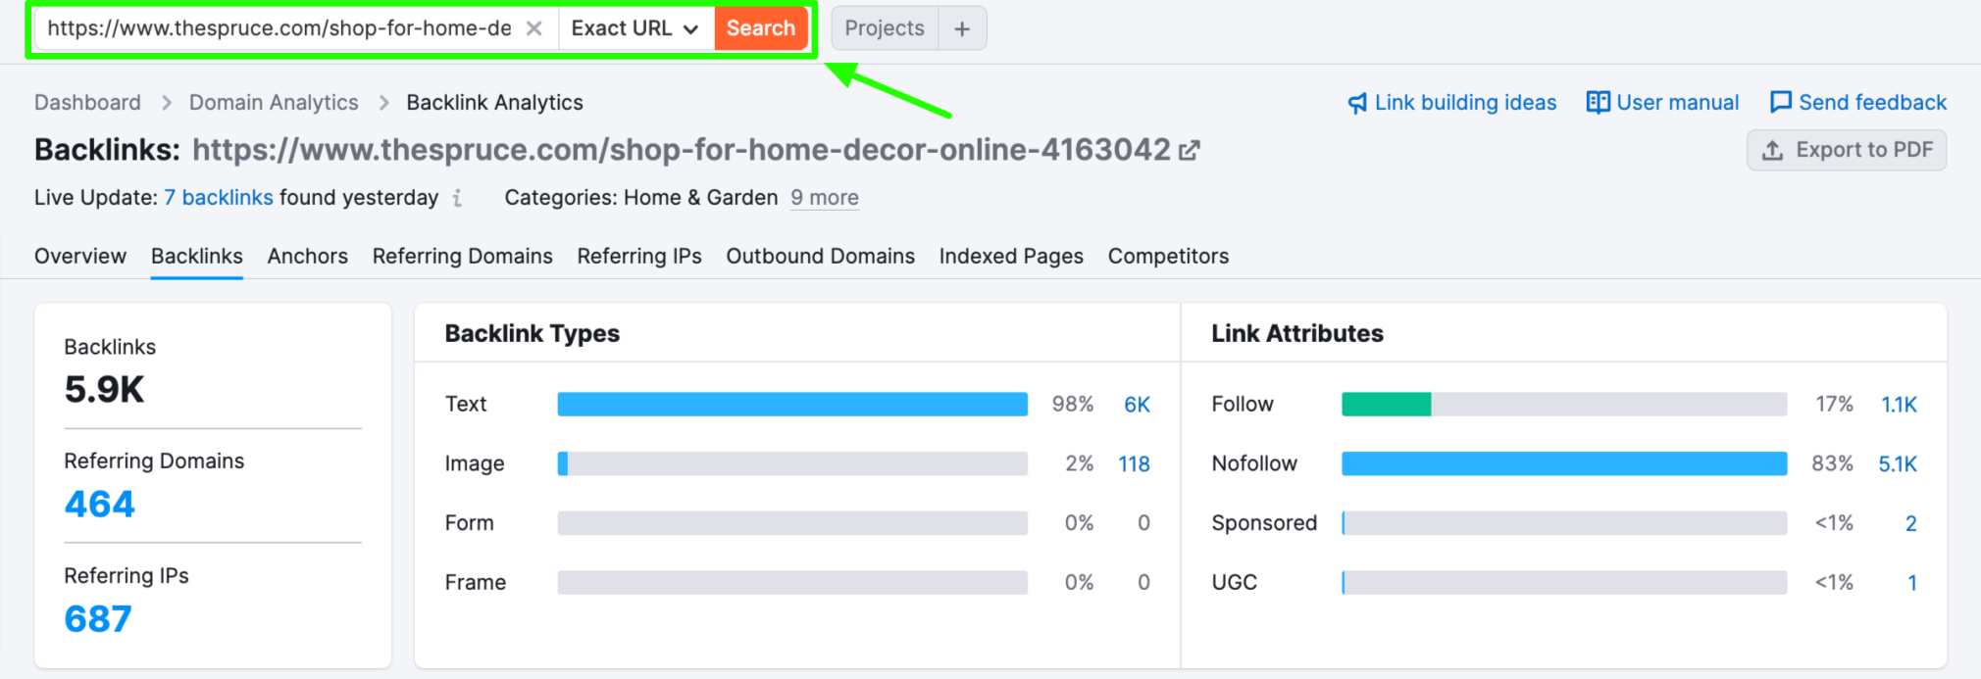
Task: Click the Backlink Types heading
Action: (533, 334)
